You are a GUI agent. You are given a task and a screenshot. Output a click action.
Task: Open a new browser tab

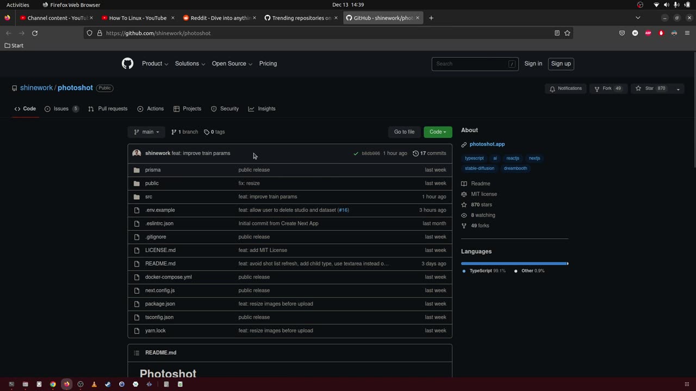pyautogui.click(x=431, y=18)
